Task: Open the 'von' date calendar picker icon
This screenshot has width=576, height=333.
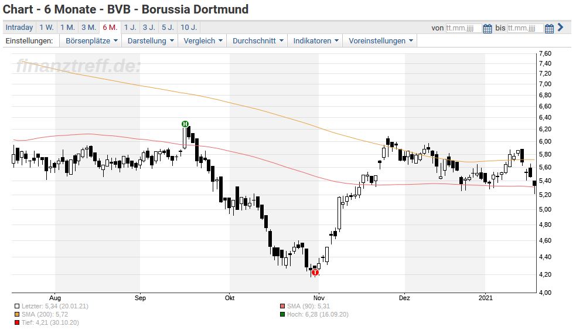Action: [x=487, y=28]
